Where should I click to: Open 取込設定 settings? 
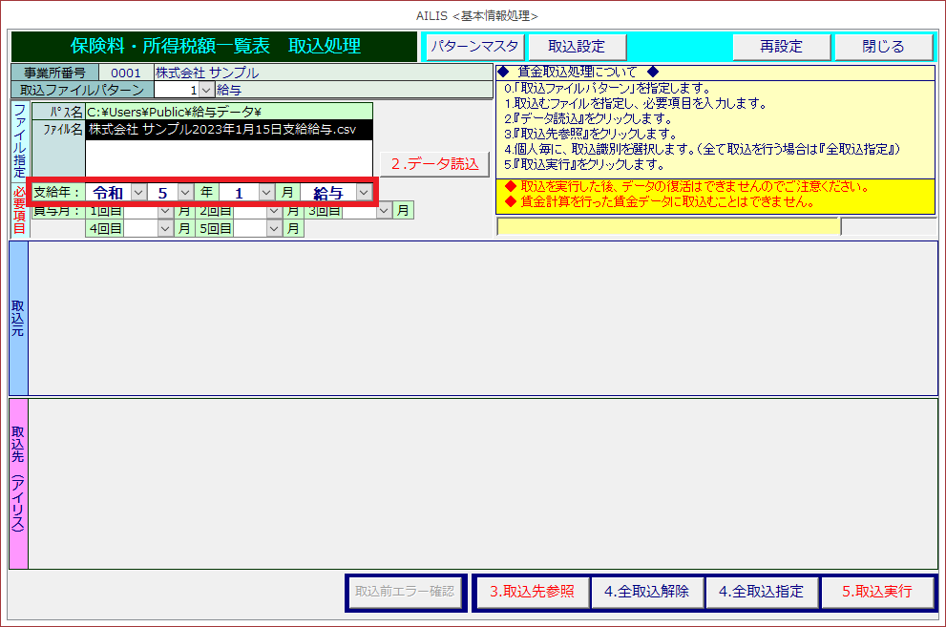pos(576,46)
